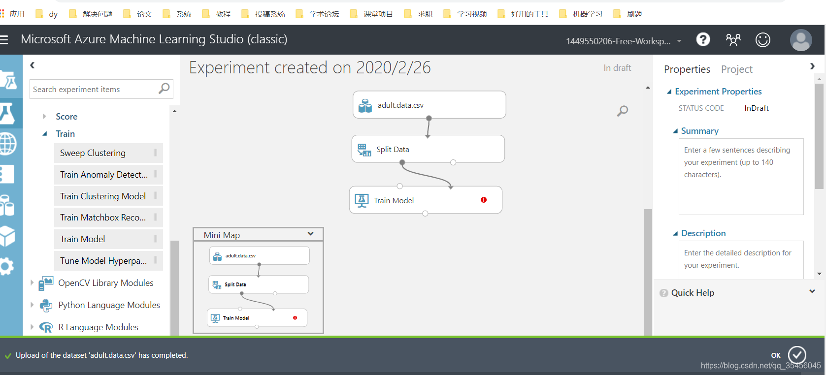Click the OpenCV Library Modules icon
826x375 pixels.
[x=46, y=283]
